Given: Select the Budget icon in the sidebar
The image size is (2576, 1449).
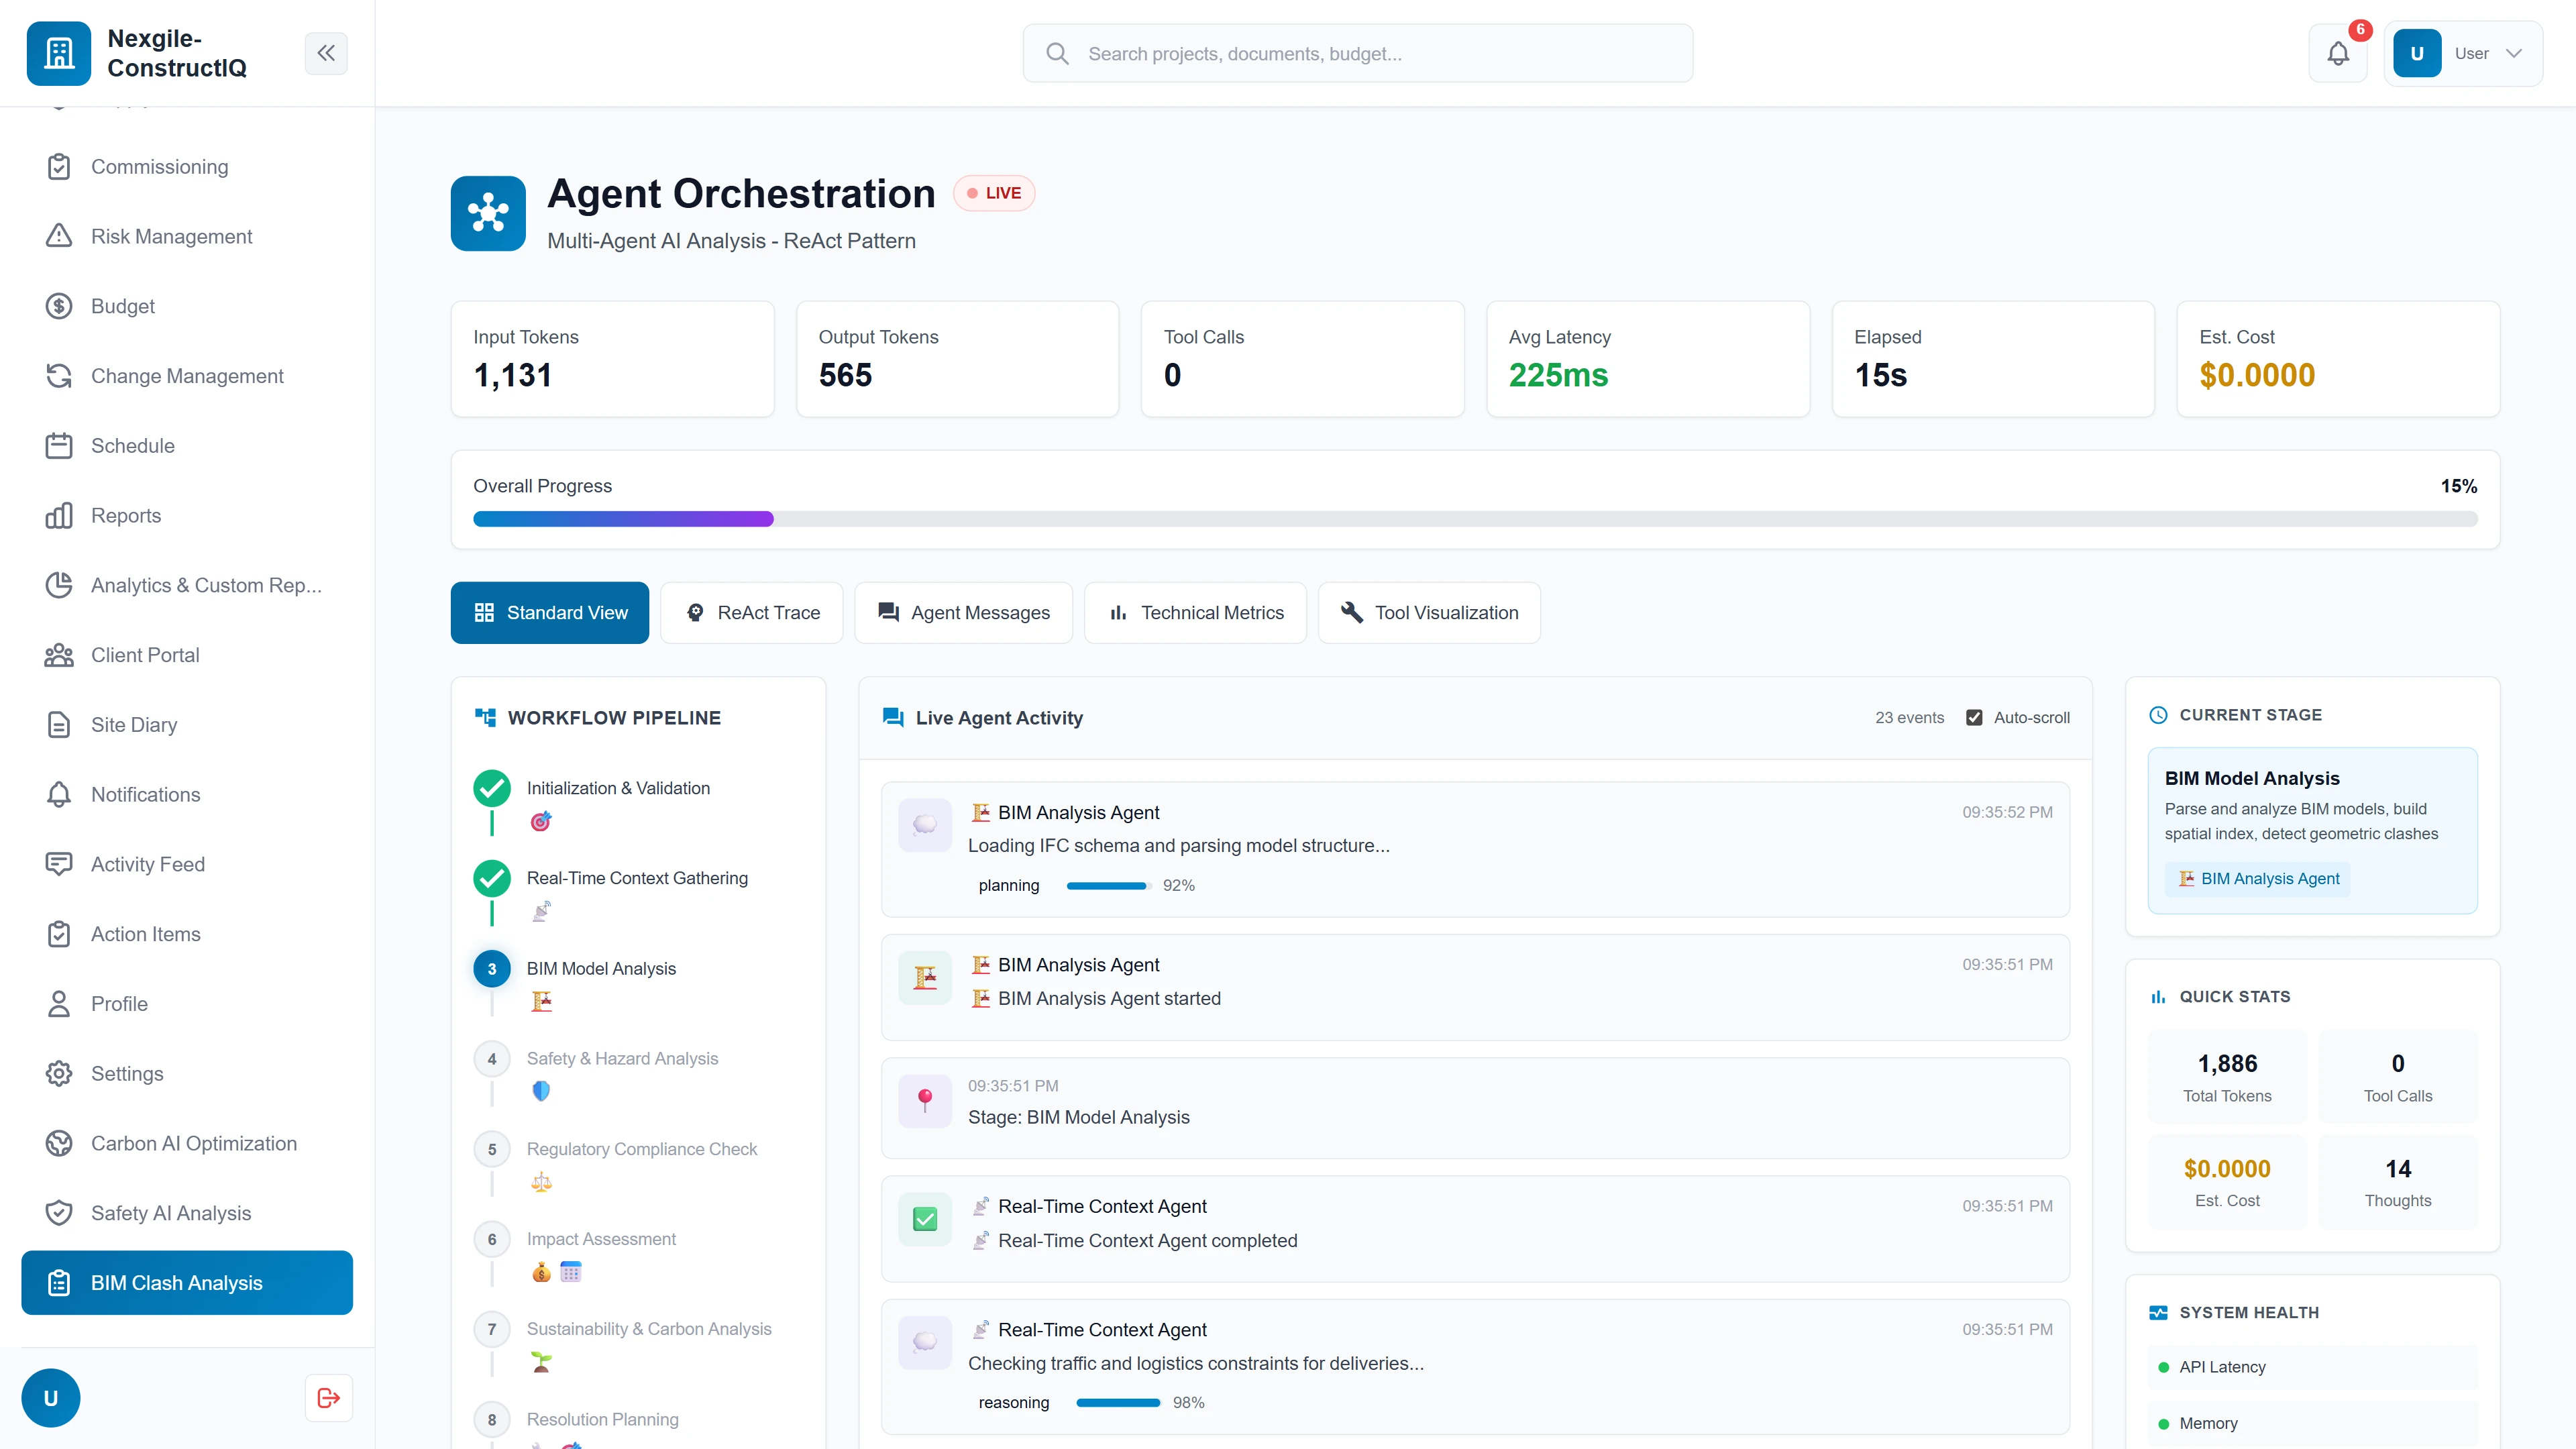Looking at the screenshot, I should click(58, 306).
